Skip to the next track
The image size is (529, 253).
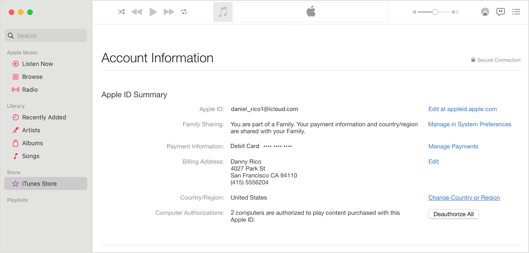point(169,12)
